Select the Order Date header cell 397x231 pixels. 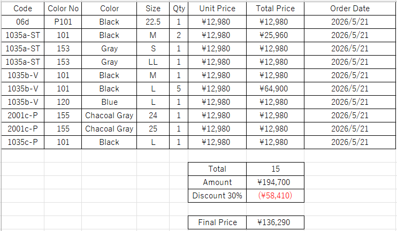[350, 9]
